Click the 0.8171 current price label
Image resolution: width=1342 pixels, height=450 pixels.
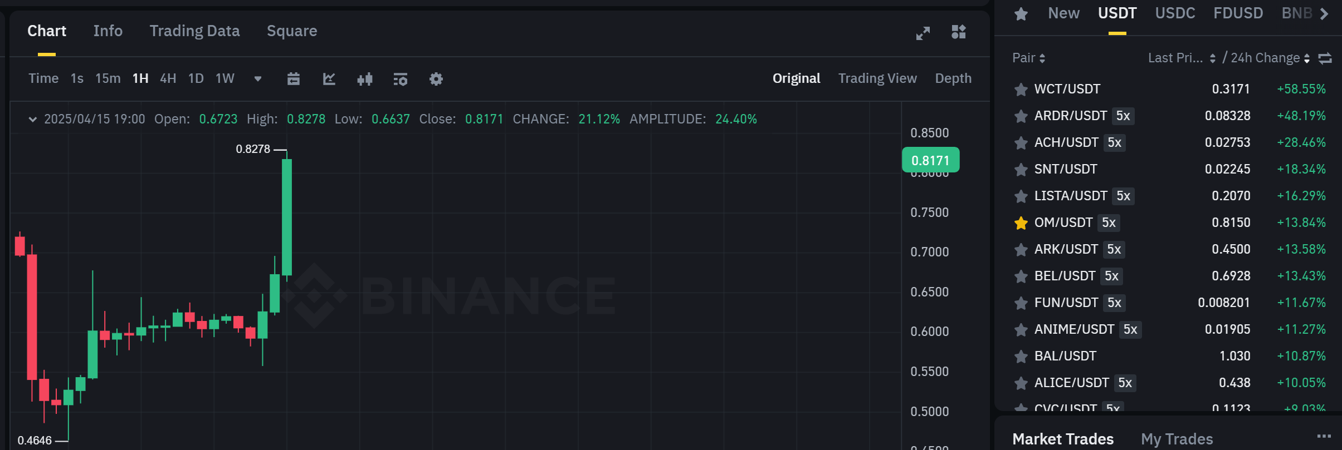(x=930, y=160)
